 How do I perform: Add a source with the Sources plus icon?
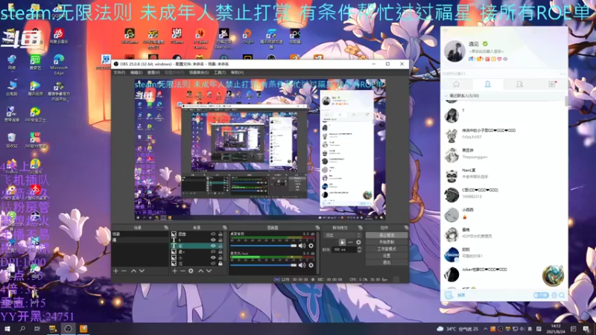174,271
